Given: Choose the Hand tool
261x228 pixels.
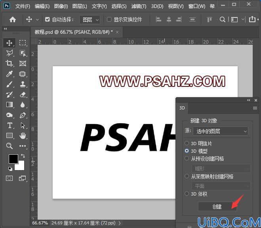Looking at the screenshot, I should pyautogui.click(x=23, y=136).
